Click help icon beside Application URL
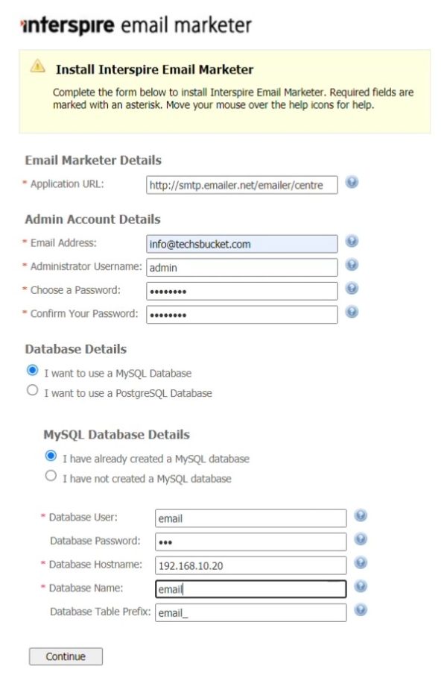This screenshot has width=447, height=678. coord(352,182)
